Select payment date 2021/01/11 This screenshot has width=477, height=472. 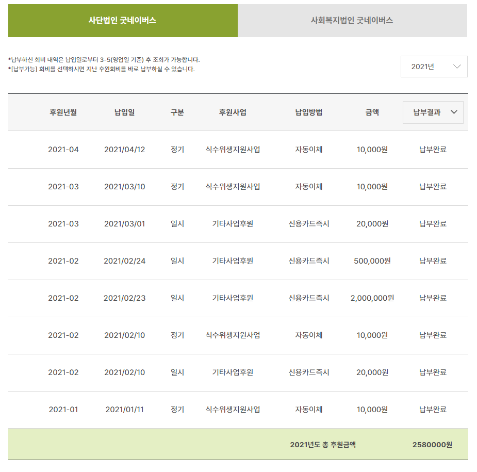(124, 409)
